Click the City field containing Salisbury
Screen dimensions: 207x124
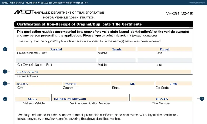point(39,83)
